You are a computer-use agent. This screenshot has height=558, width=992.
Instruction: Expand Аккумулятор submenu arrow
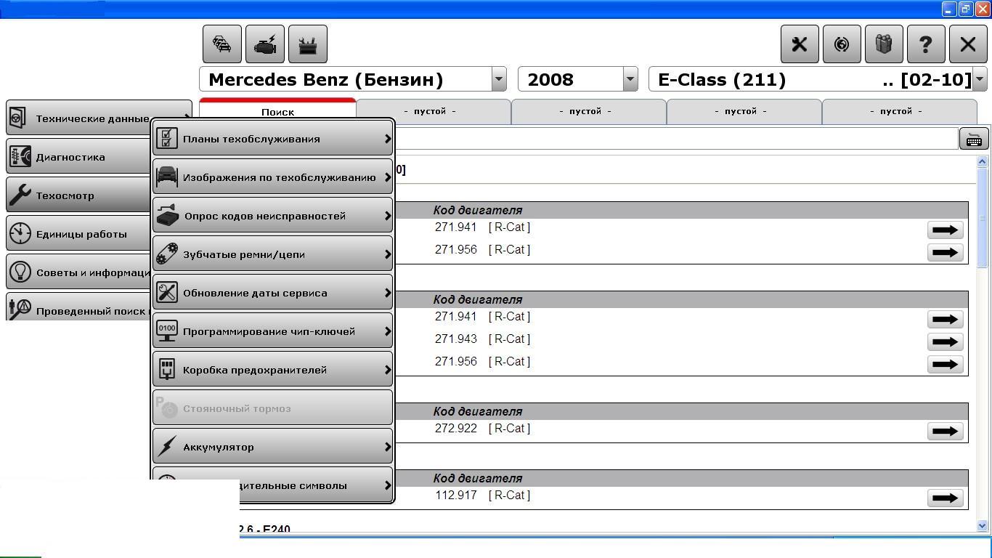coord(388,446)
